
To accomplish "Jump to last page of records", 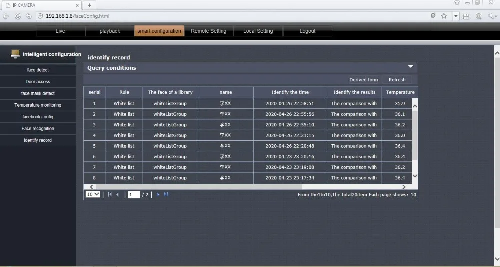I will click(x=166, y=194).
